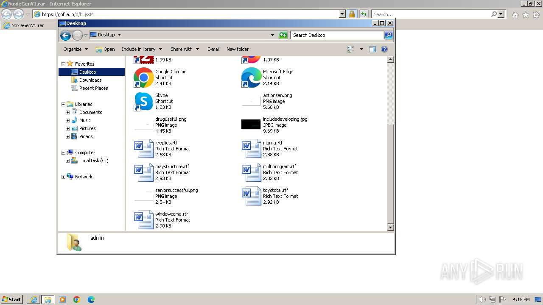Expand the Music library node
Image resolution: width=543 pixels, height=305 pixels.
67,121
